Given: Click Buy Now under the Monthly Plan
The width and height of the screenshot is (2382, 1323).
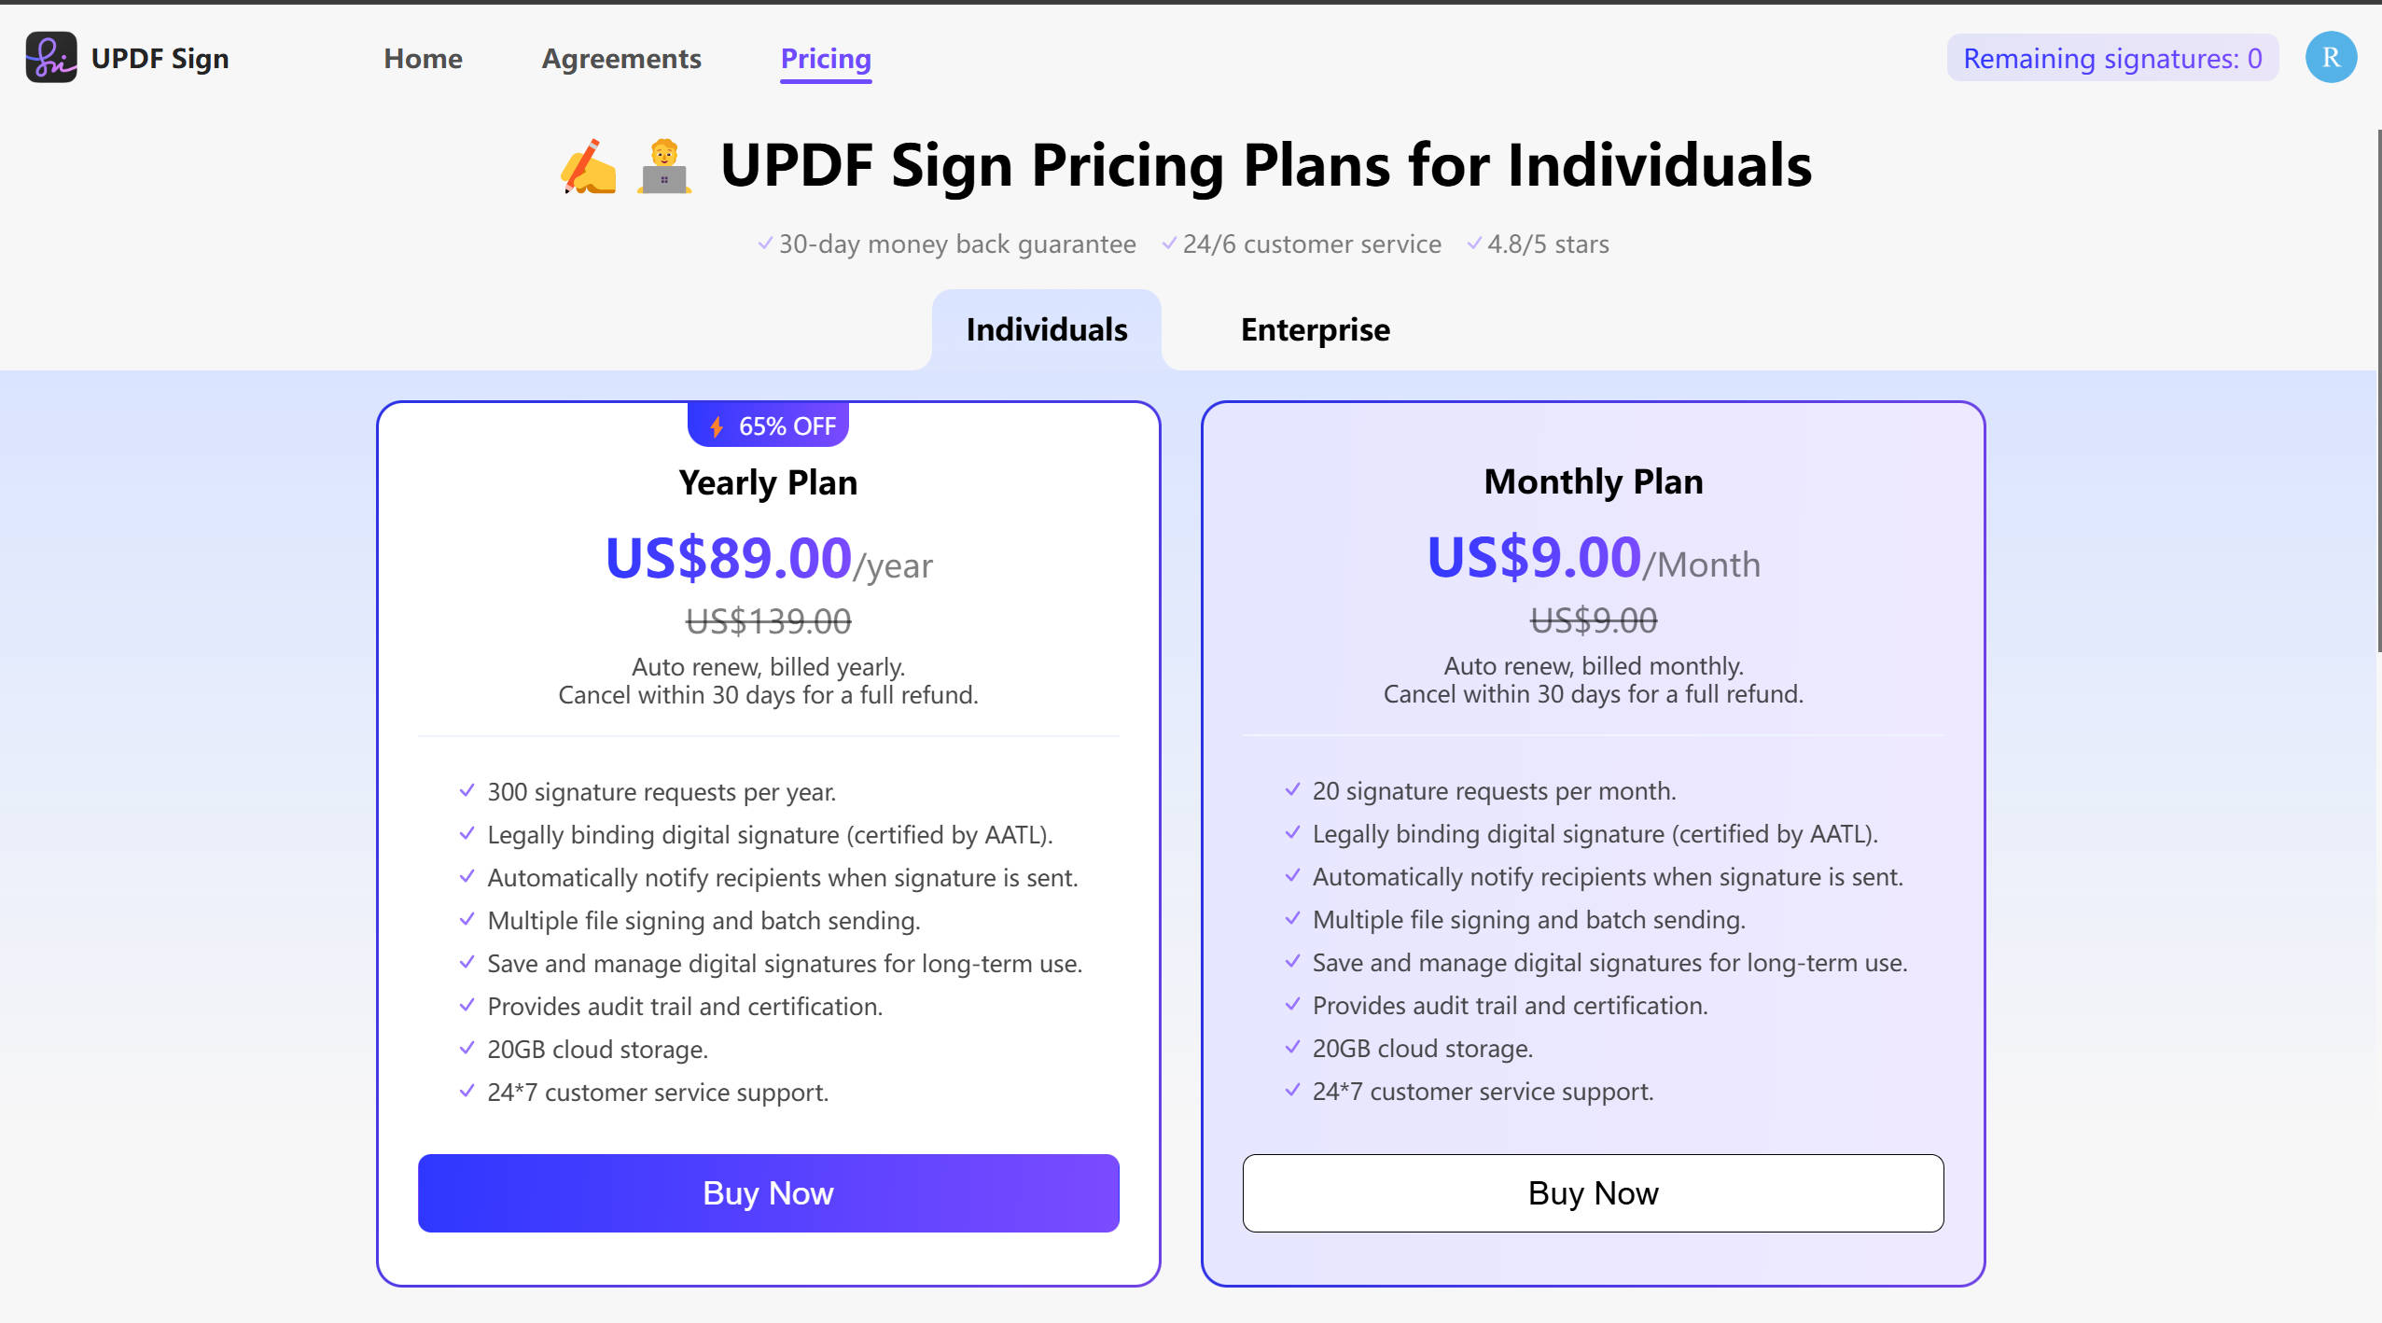Looking at the screenshot, I should coord(1592,1192).
